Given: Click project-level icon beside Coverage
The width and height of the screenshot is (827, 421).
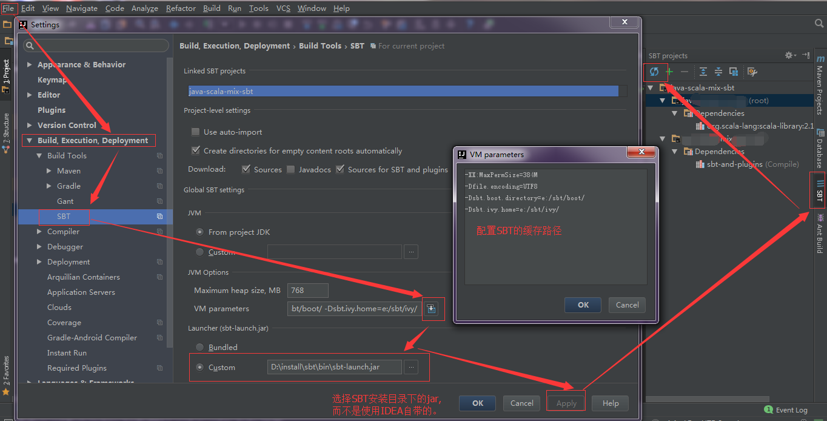Looking at the screenshot, I should 159,323.
